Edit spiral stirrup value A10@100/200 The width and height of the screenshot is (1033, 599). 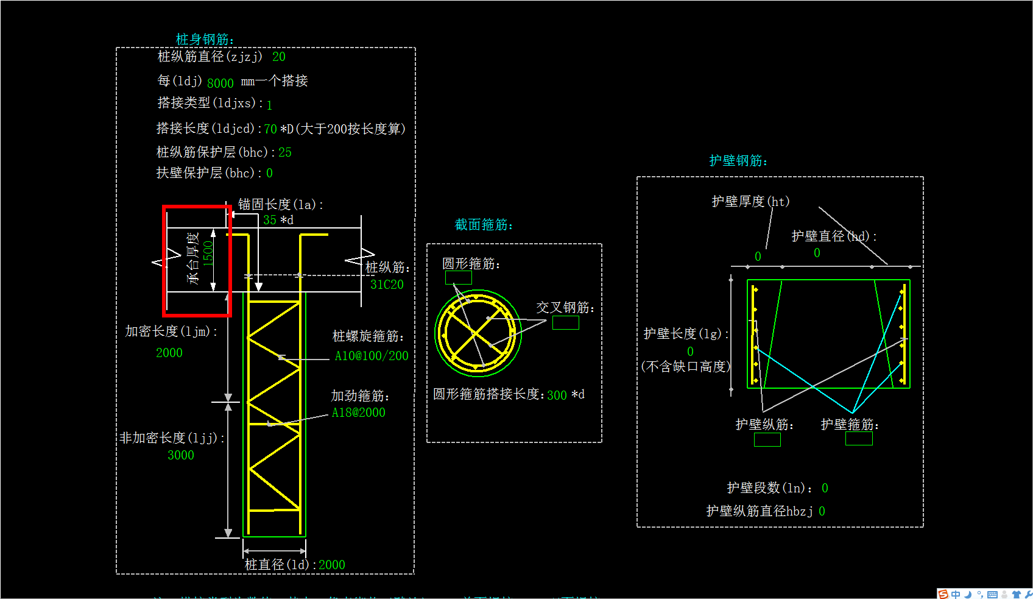(372, 356)
